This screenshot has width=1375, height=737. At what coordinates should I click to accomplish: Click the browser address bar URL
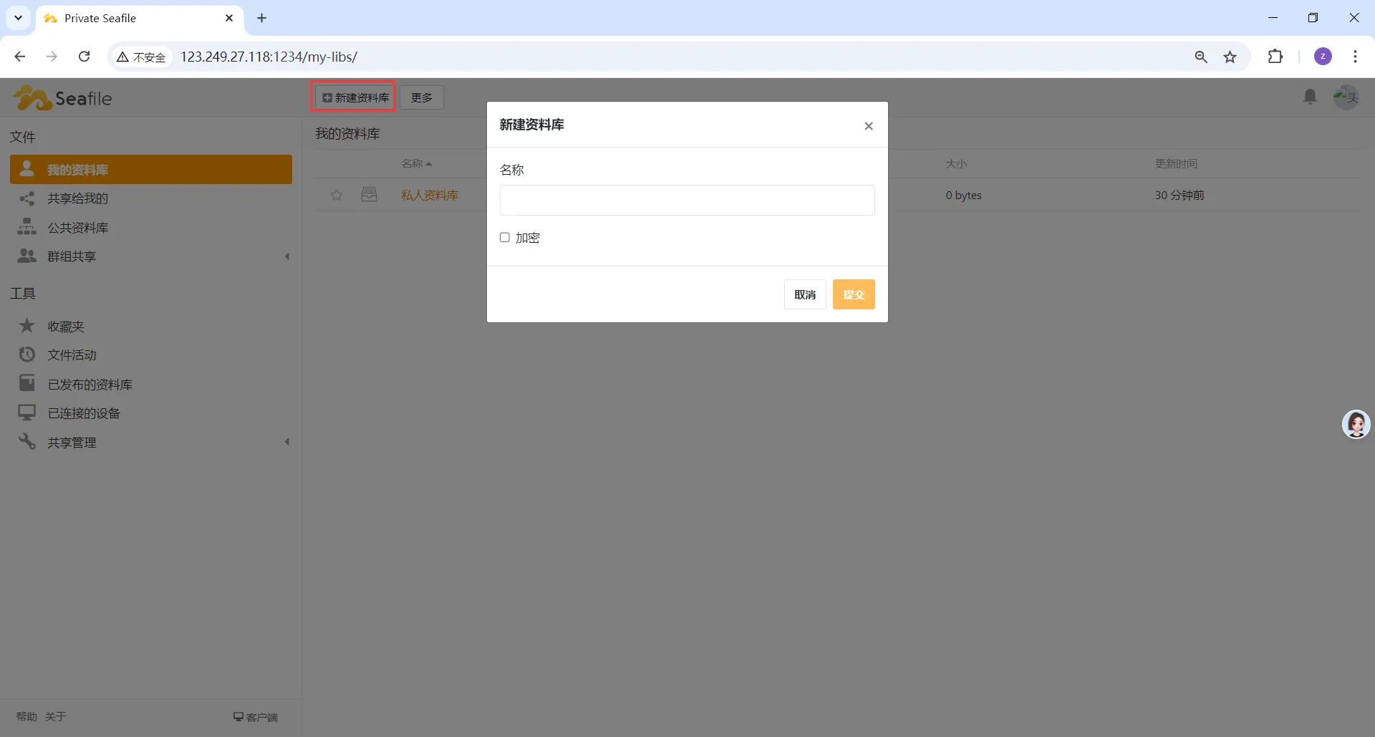pos(269,57)
